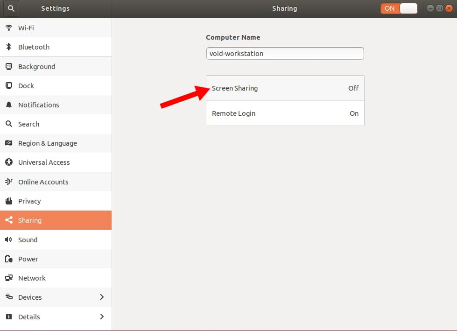Click the search magnifier icon in the header
The width and height of the screenshot is (457, 331).
tap(10, 8)
